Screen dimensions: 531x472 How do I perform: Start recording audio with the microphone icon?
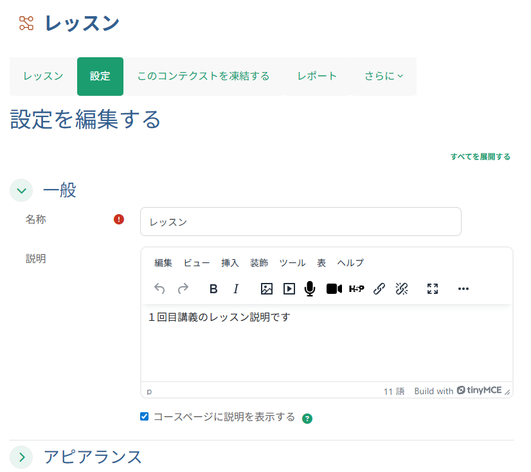[310, 289]
